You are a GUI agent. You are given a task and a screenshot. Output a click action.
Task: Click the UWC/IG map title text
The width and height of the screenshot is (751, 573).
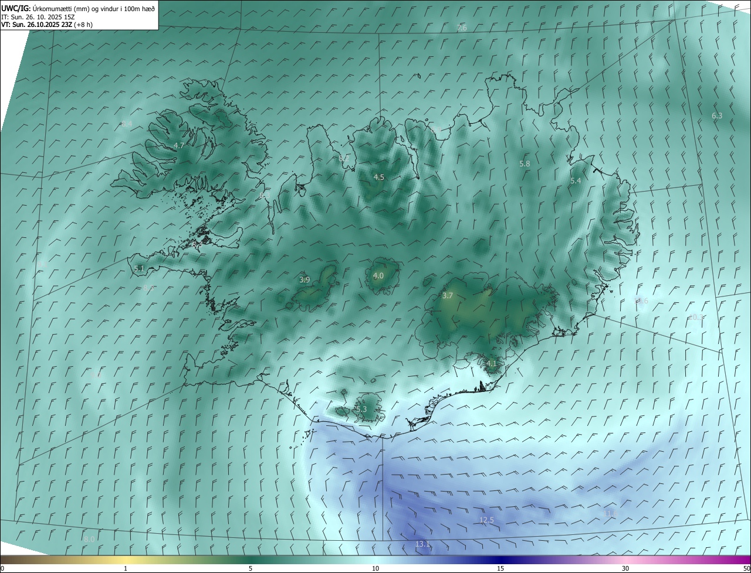pos(78,8)
